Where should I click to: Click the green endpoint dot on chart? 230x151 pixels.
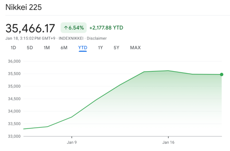tap(221, 75)
